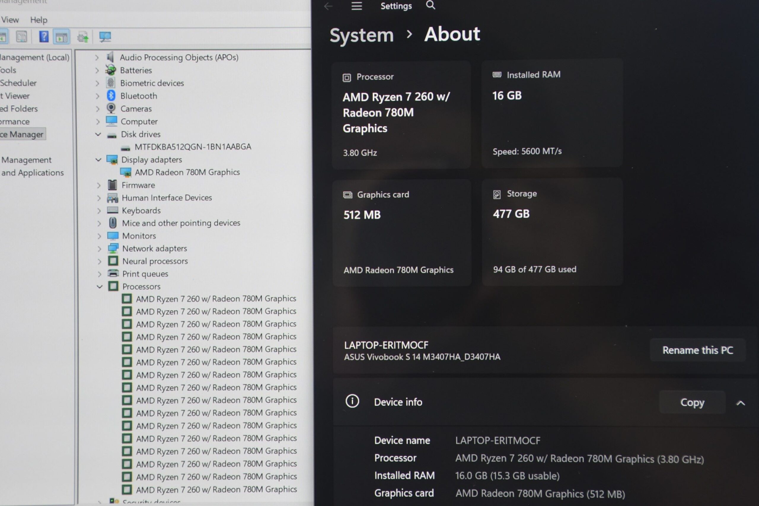
Task: Expand the Audio Processing Objects node
Action: click(96, 58)
